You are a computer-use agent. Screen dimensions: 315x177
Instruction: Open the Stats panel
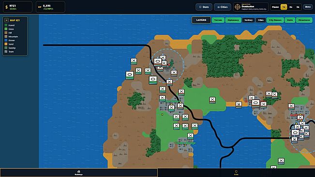pos(204,7)
